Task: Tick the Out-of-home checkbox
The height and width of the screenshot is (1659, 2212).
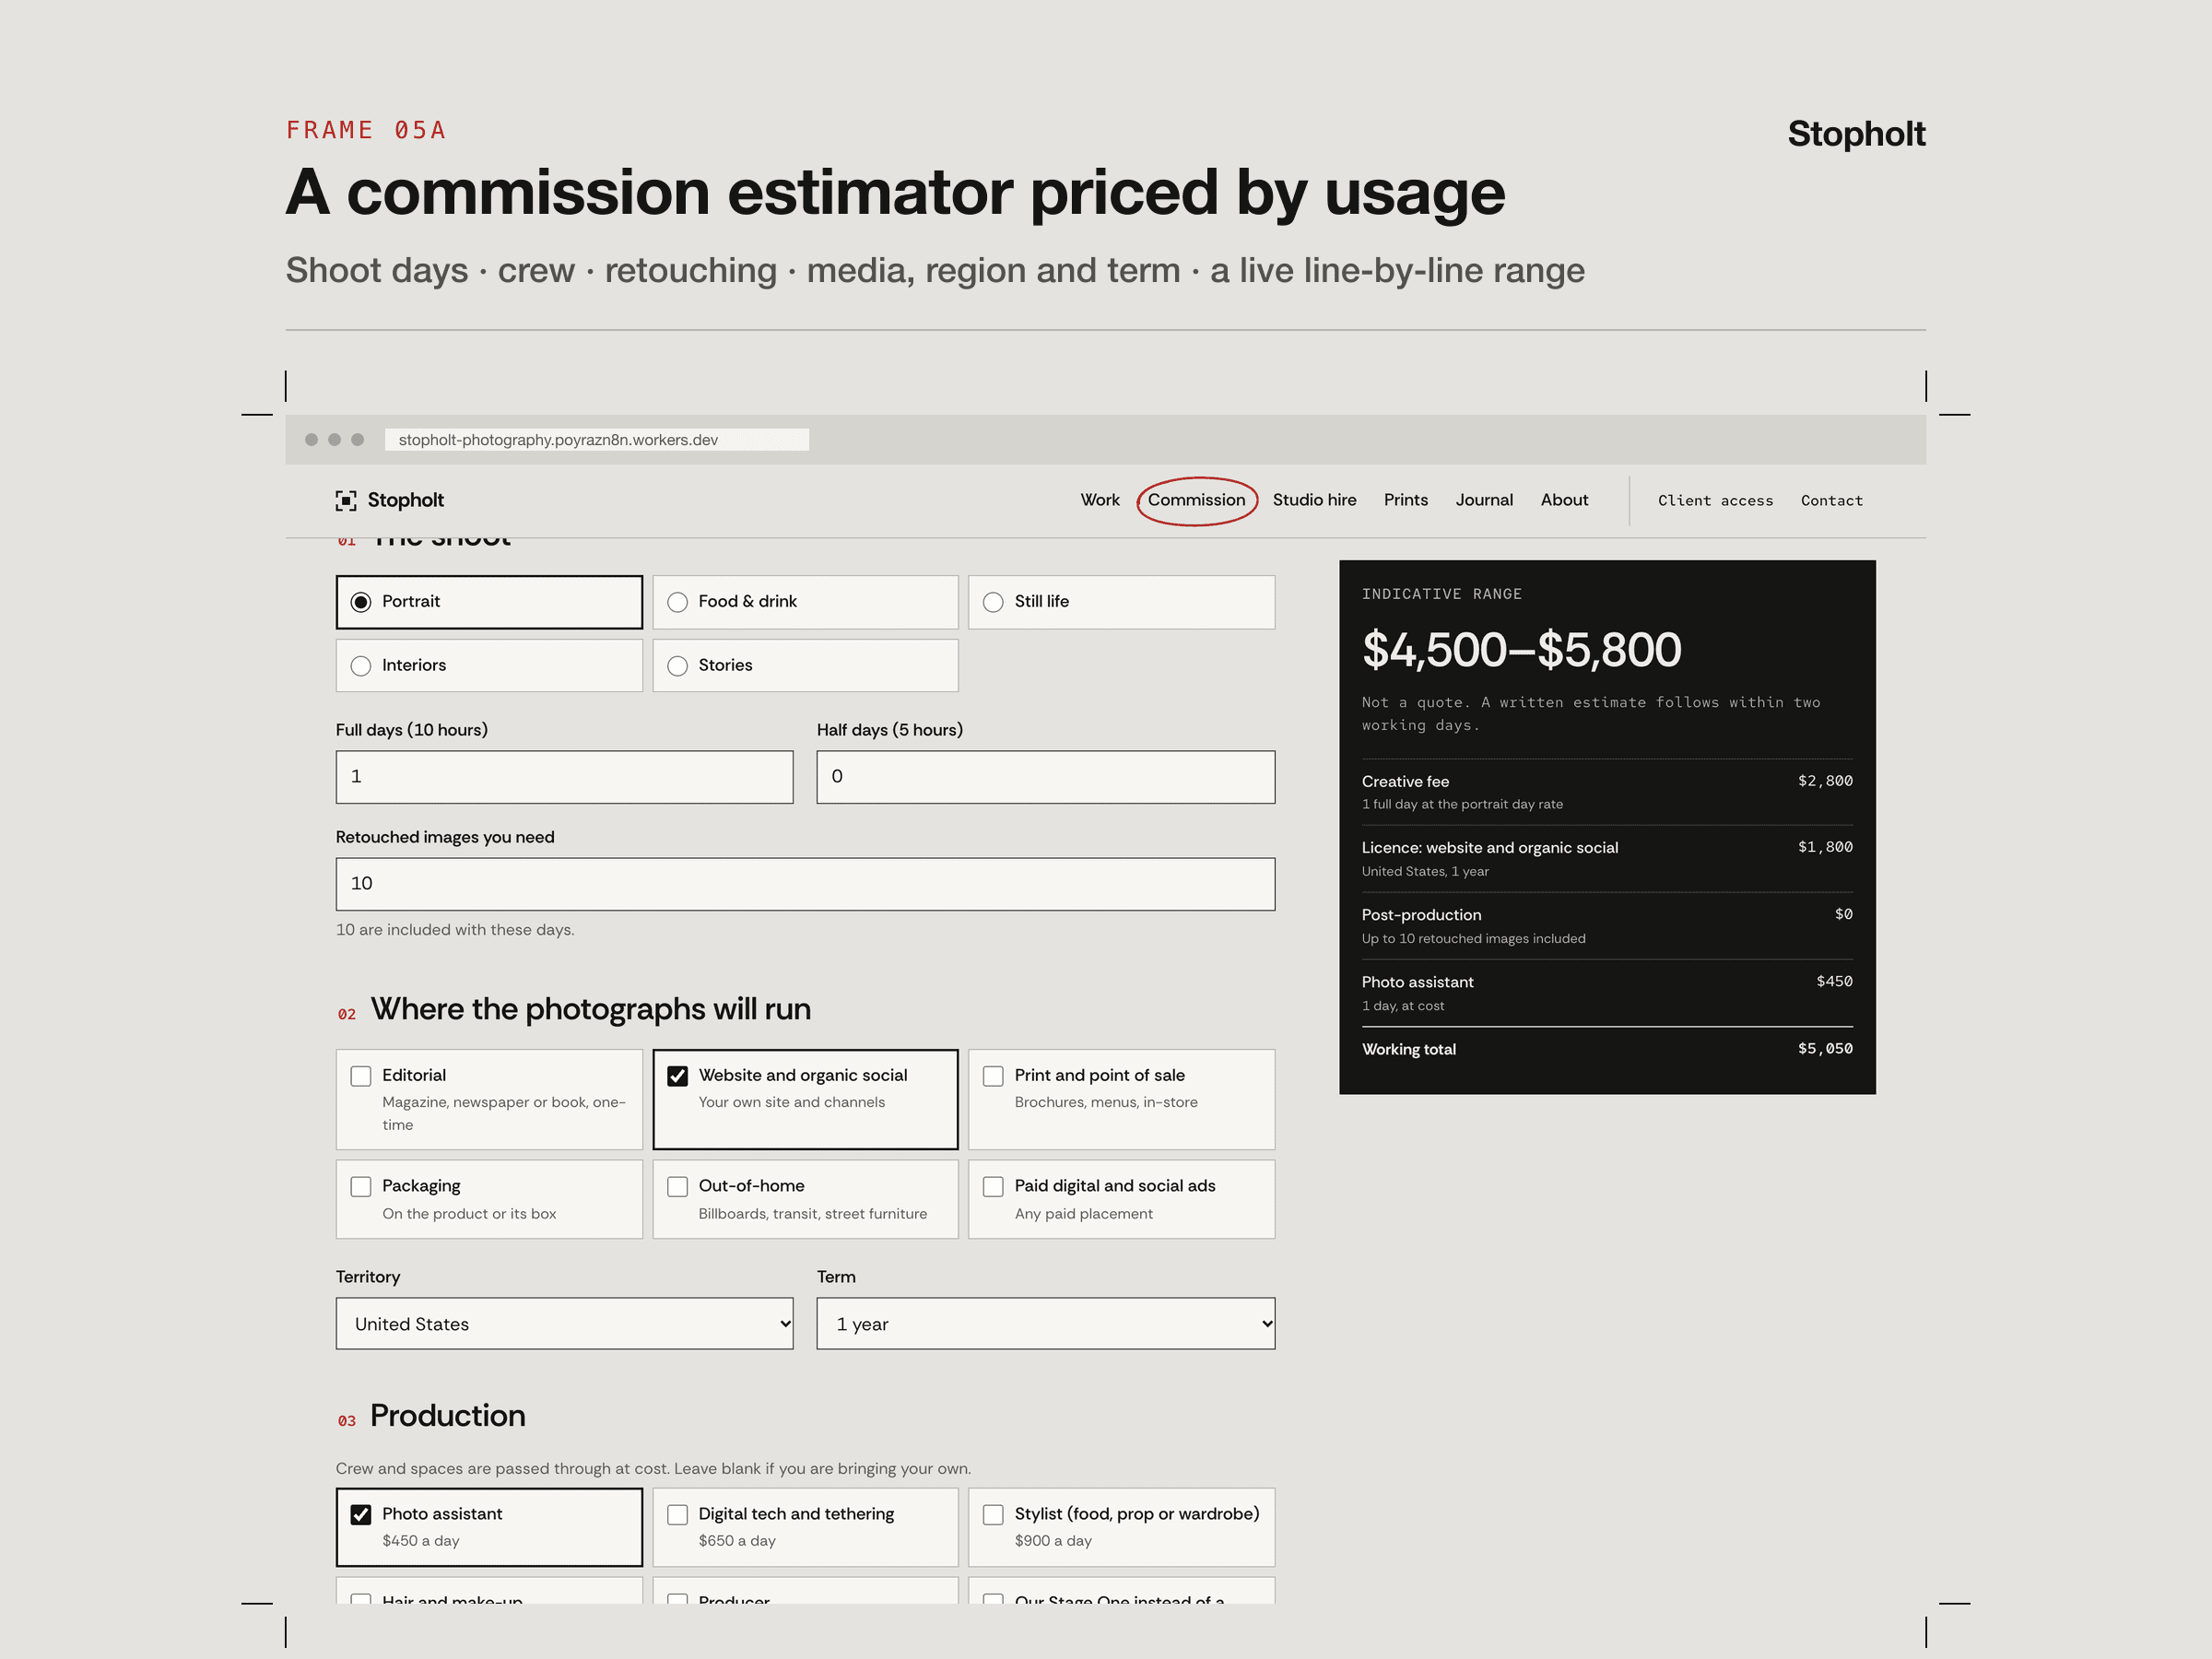Action: (677, 1186)
